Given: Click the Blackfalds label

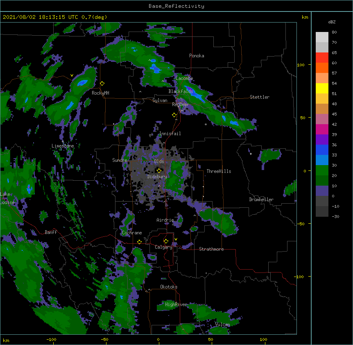Looking at the screenshot, I should tap(181, 91).
